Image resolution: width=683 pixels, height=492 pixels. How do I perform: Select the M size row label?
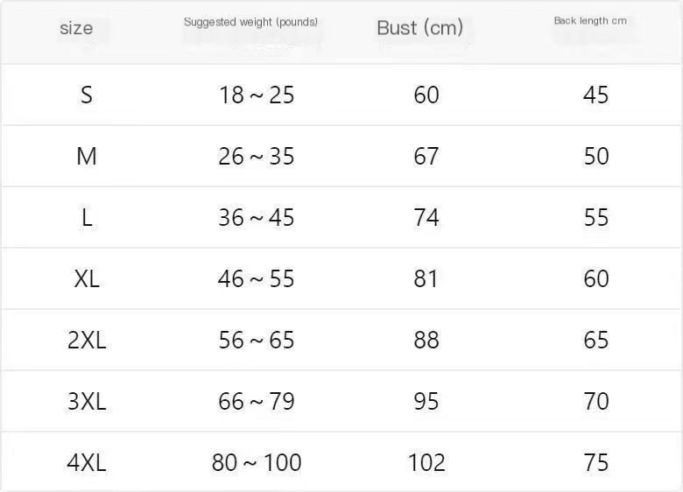[87, 156]
